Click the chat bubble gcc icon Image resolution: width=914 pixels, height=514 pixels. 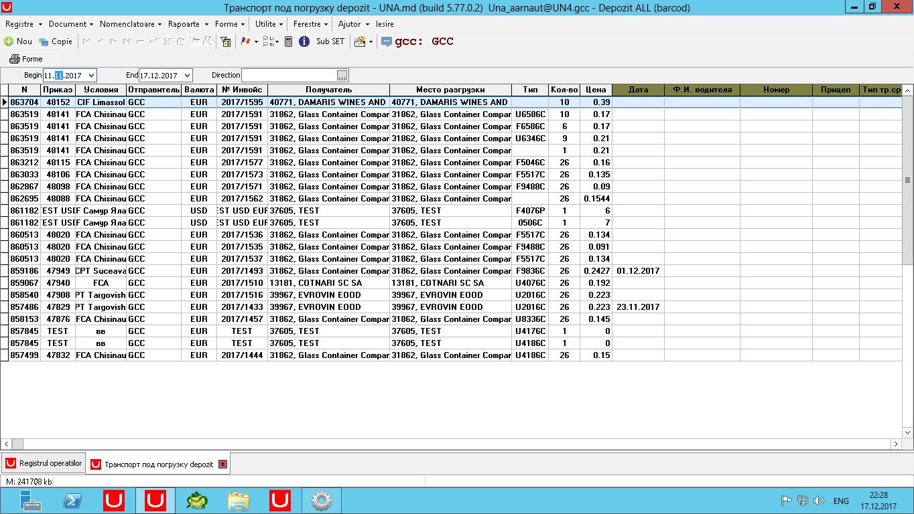pos(387,41)
